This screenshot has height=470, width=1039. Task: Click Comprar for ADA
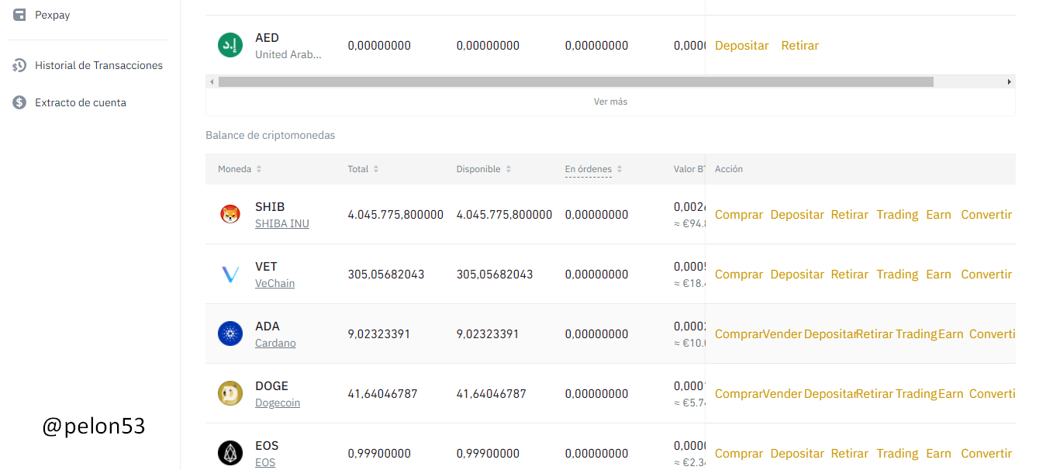click(x=739, y=334)
